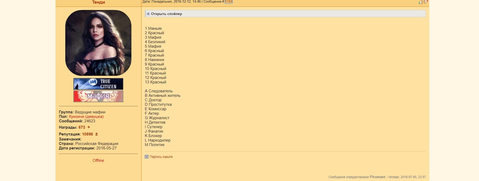The image size is (479, 181).
Task: Select the line M Политик
Action: click(x=155, y=145)
